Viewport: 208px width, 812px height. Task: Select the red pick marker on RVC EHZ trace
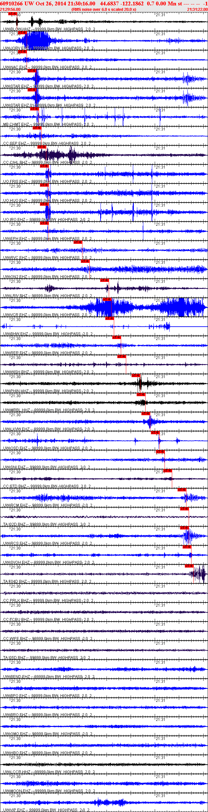click(78, 242)
